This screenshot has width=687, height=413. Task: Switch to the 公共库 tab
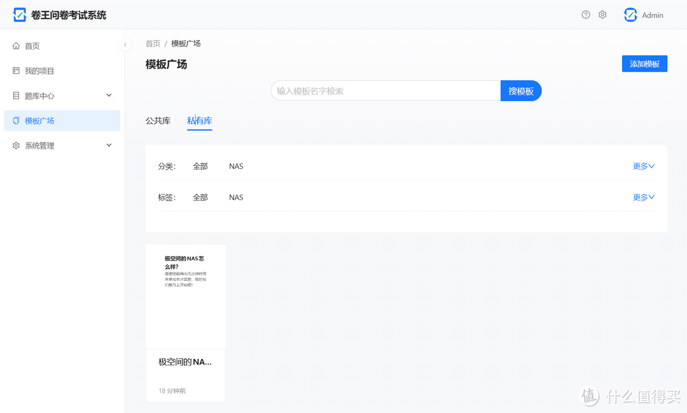[x=158, y=121]
